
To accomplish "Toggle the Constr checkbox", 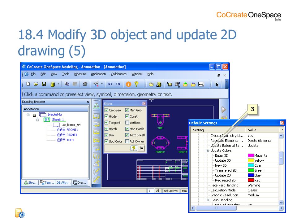I will pos(127,116).
